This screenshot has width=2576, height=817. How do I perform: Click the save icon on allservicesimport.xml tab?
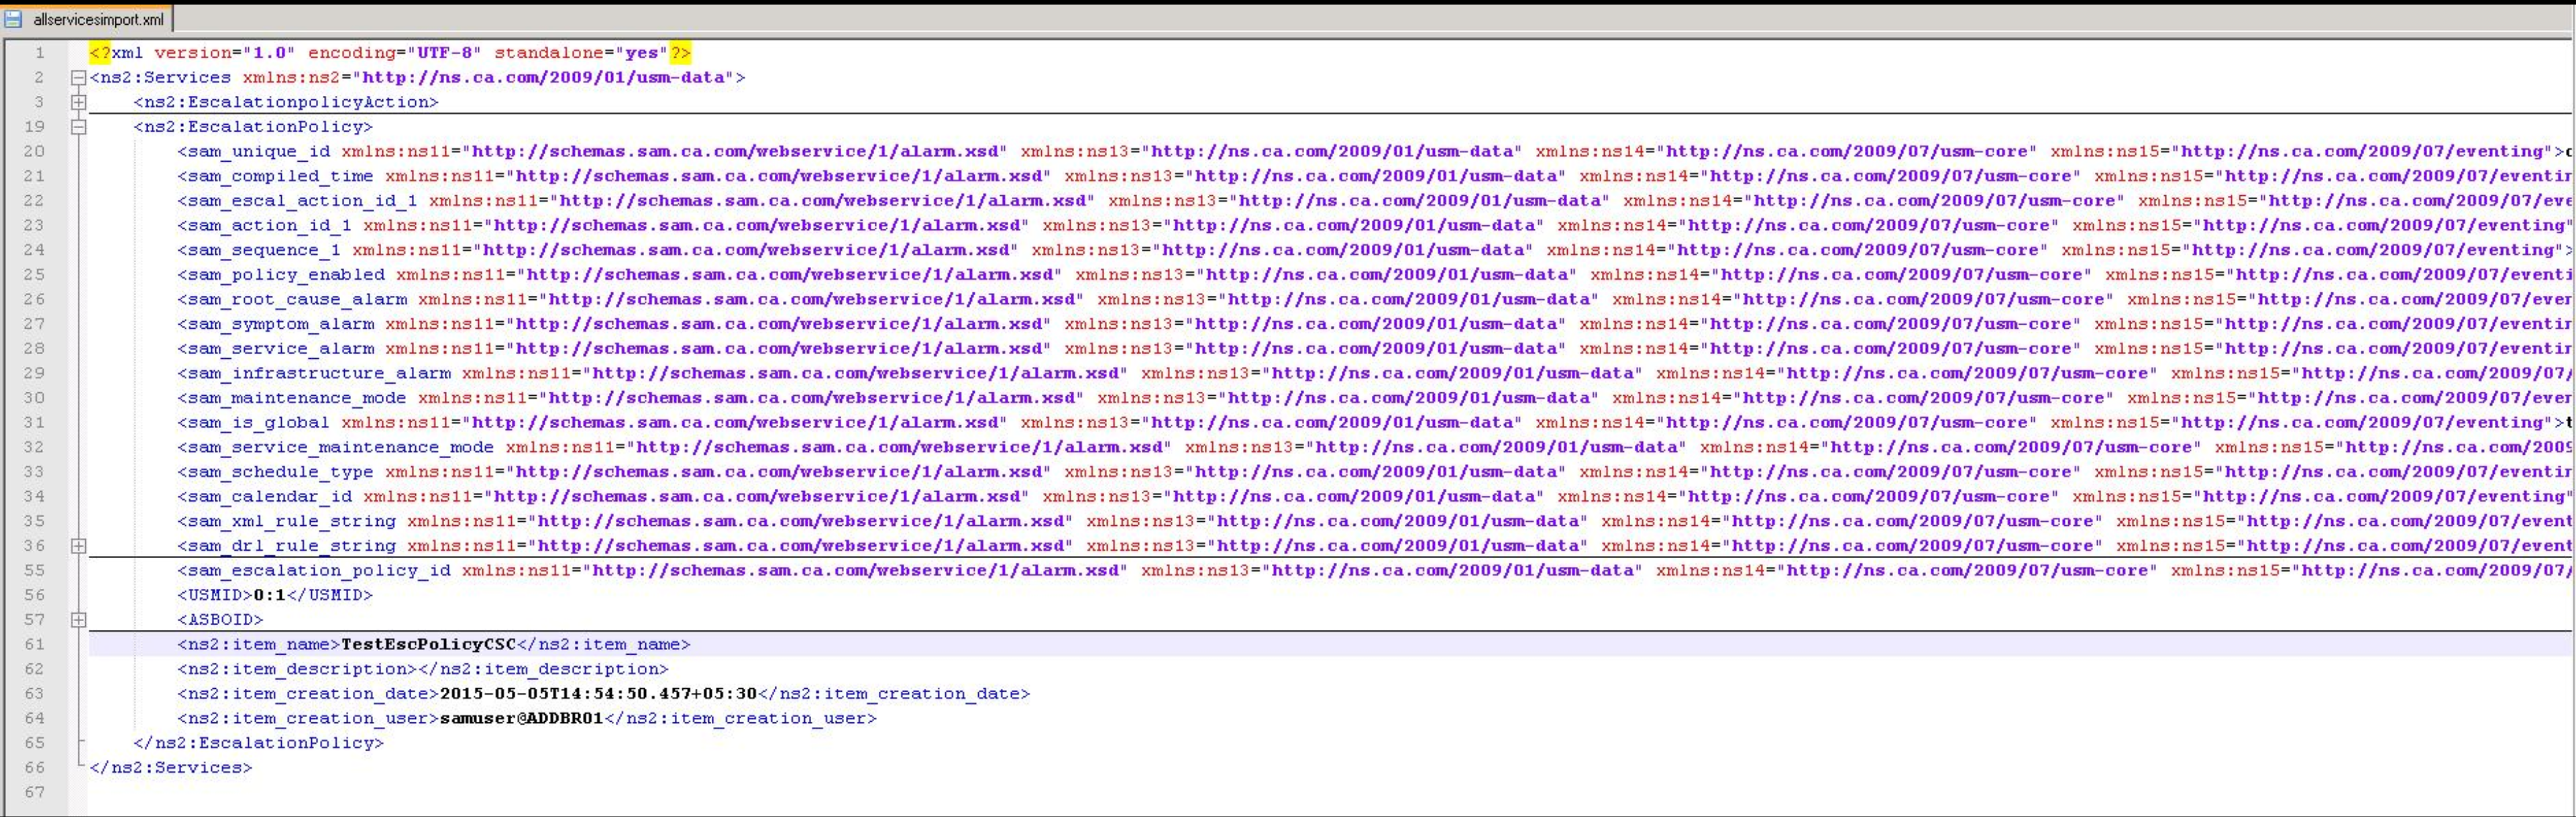(13, 19)
